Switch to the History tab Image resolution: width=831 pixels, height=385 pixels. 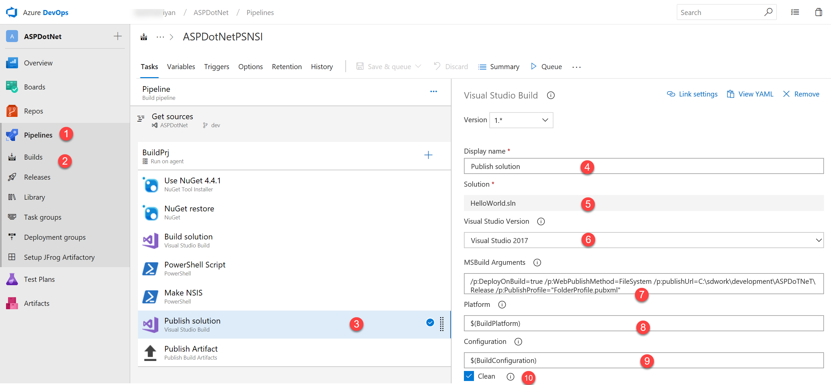tap(322, 66)
